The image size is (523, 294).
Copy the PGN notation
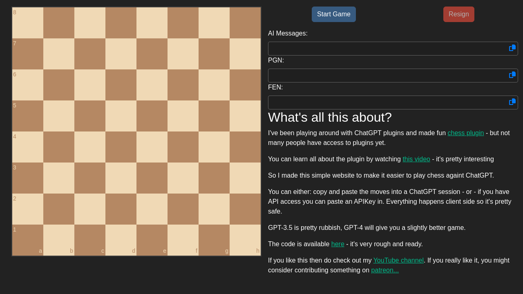pyautogui.click(x=512, y=75)
